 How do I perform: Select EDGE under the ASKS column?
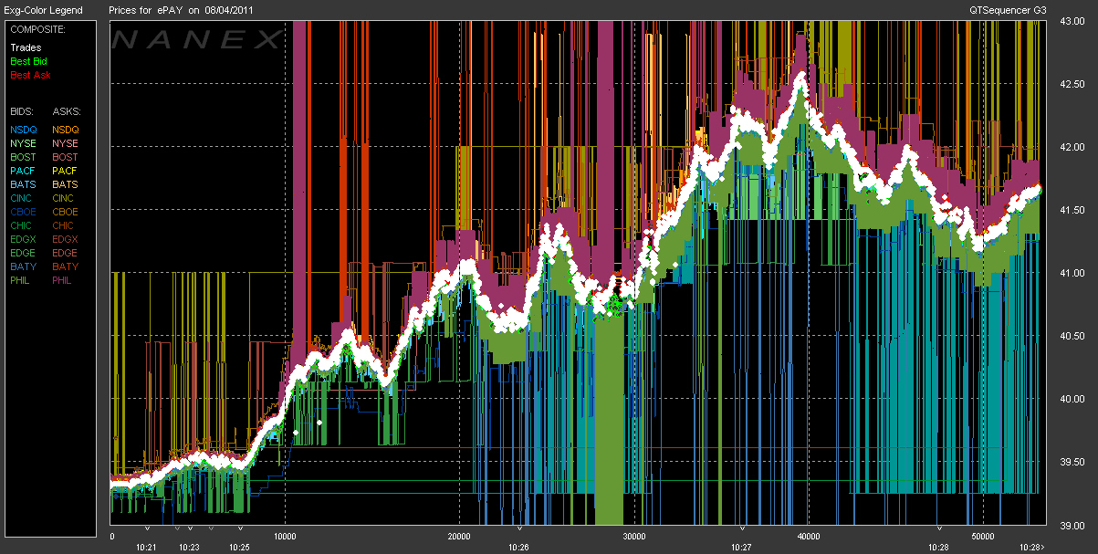coord(66,253)
